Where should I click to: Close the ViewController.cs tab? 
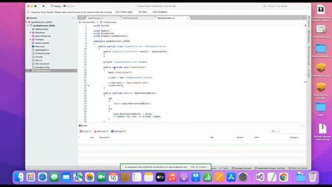188,18
